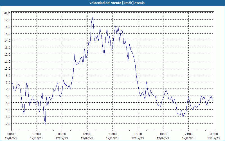Screen dimensions: 225x141
Task: Click the chart title "Velocidad del viento [km/h] escala"
Action: click(117, 3)
